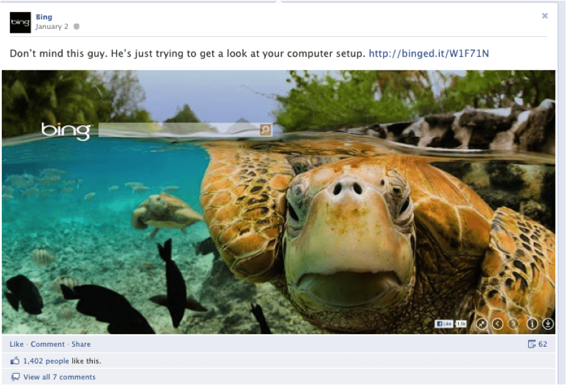
Task: Click the Bing search input field
Action: click(x=179, y=130)
